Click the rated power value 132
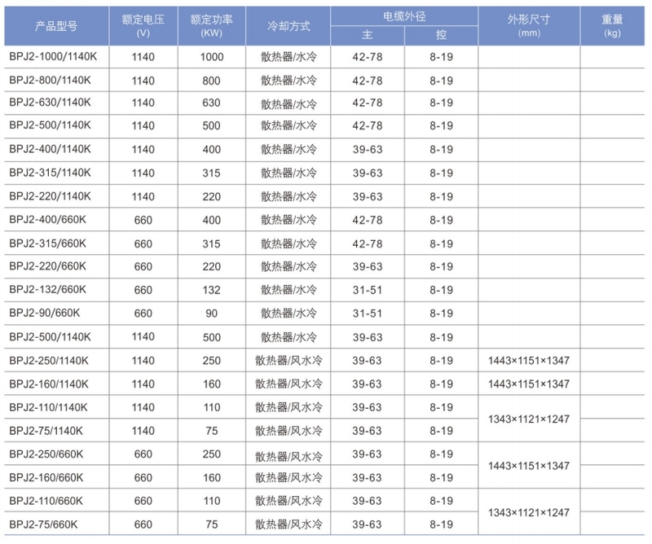Viewport: 652px width, 544px height. point(211,290)
